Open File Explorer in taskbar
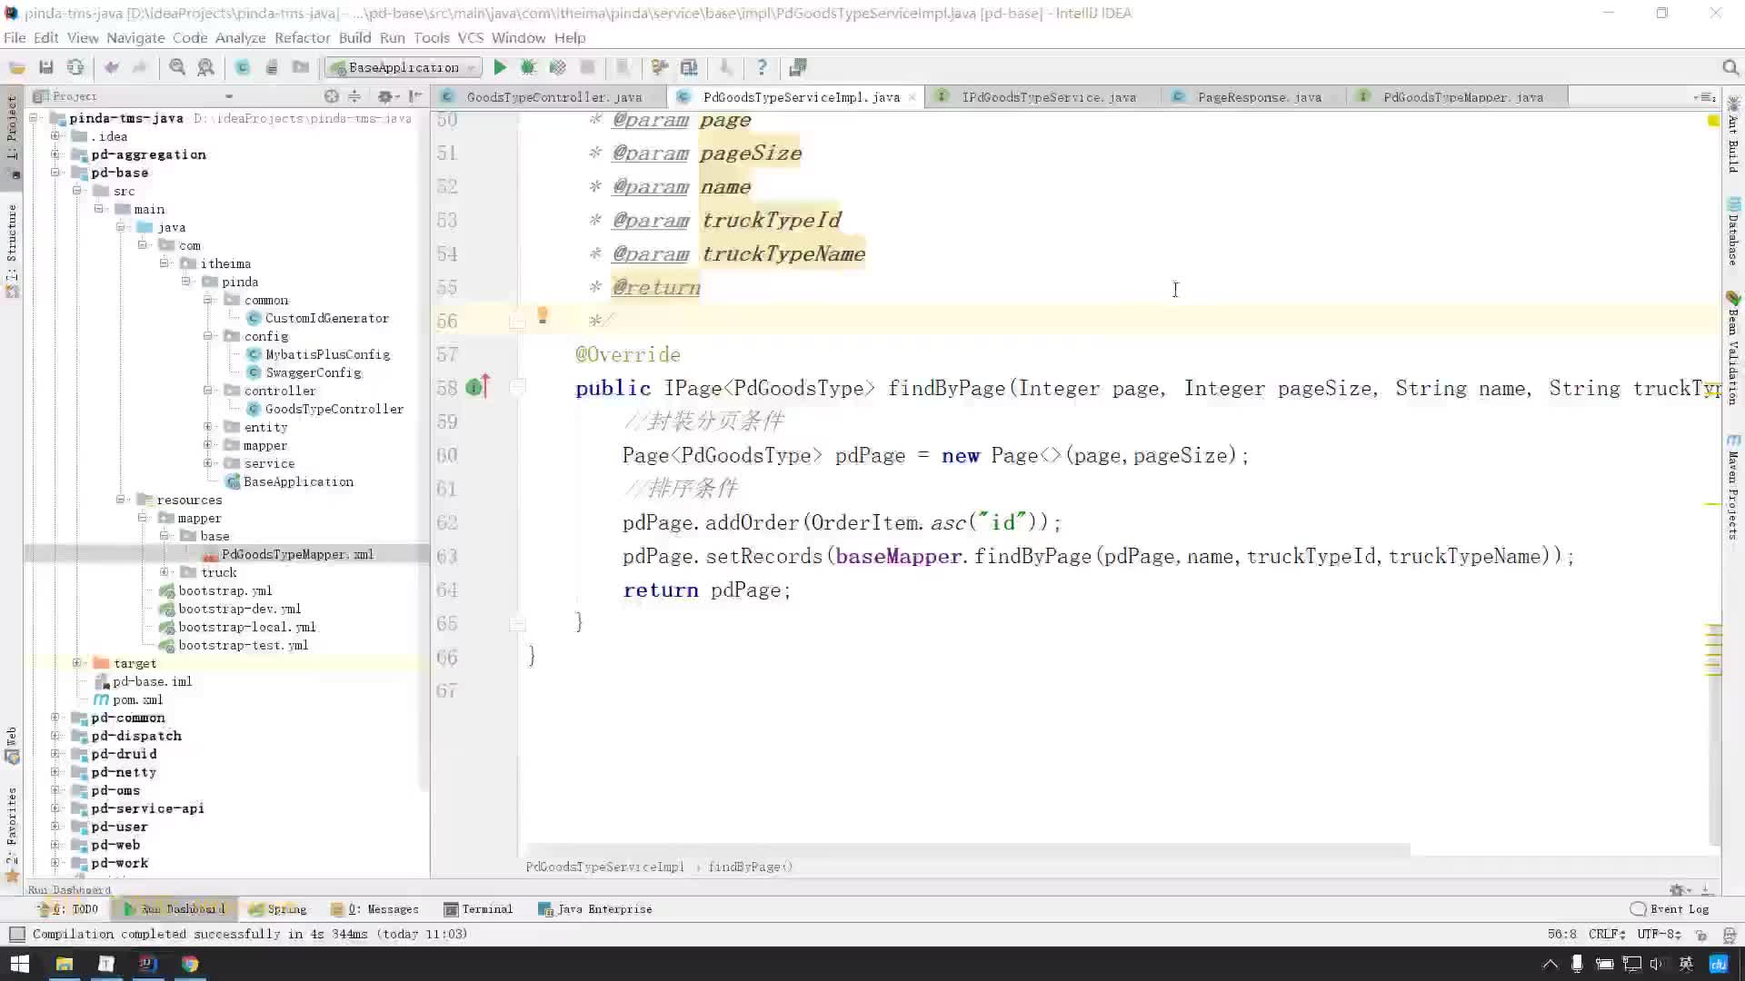1745x981 pixels. click(x=64, y=964)
